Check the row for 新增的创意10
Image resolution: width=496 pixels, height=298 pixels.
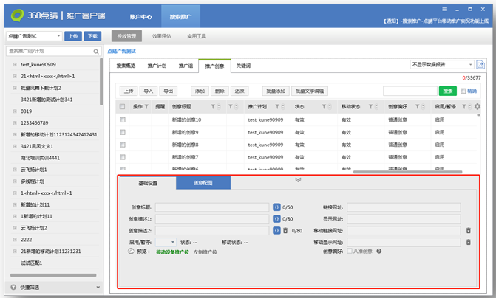point(123,119)
